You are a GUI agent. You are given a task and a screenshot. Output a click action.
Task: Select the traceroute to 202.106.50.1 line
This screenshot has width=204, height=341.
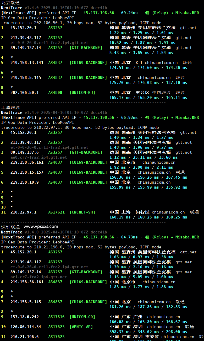[81, 23]
